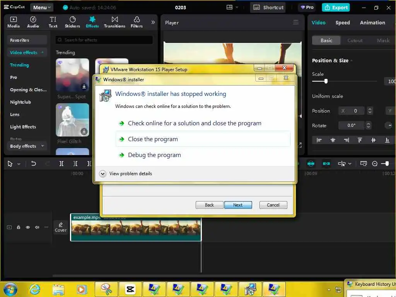Align clip to right edge icon
396x297 pixels.
coord(346,140)
